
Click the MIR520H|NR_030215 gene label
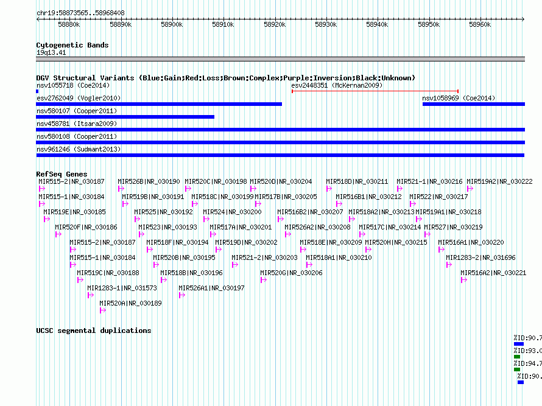396,242
